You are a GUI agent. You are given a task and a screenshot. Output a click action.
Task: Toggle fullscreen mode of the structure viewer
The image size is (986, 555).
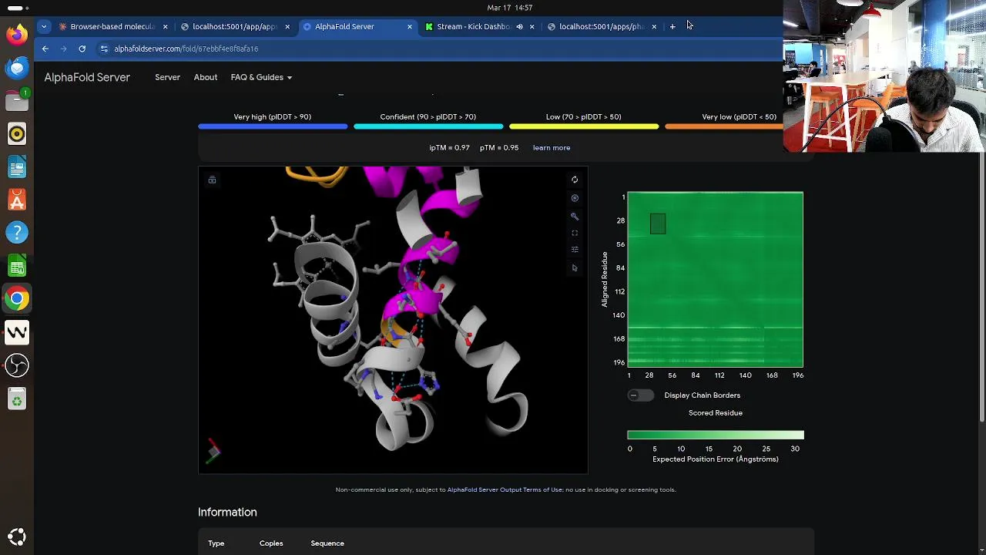[575, 233]
